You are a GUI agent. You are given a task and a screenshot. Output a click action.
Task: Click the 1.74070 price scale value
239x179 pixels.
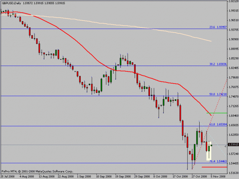coord(234,97)
